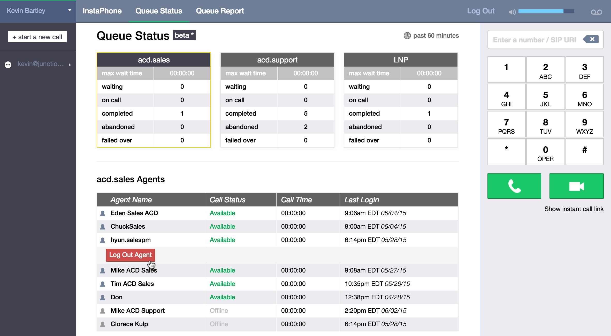Click the agent icon next to Eden Sales ACD
This screenshot has height=336, width=611.
[x=103, y=213]
